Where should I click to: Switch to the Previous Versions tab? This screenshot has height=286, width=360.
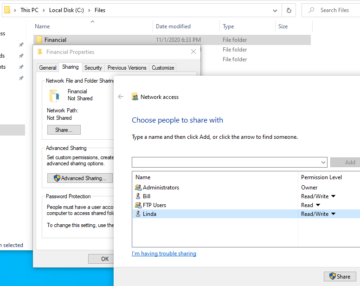127,68
